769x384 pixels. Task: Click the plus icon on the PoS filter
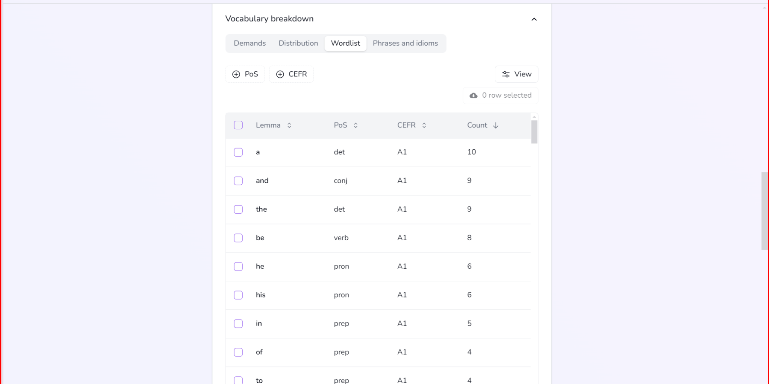(x=236, y=74)
